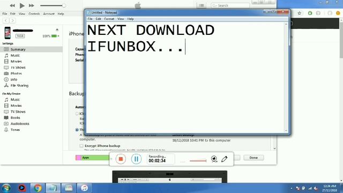Open the Notepad View menu

point(121,19)
